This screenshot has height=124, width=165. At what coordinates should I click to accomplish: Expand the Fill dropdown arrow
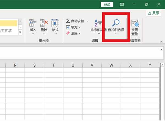point(80,27)
